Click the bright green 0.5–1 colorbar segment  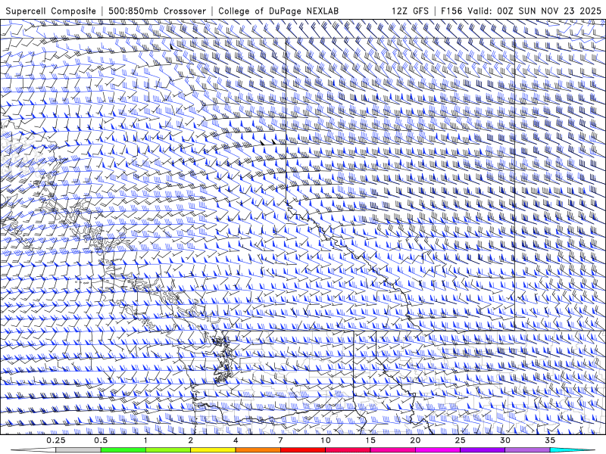point(123,450)
